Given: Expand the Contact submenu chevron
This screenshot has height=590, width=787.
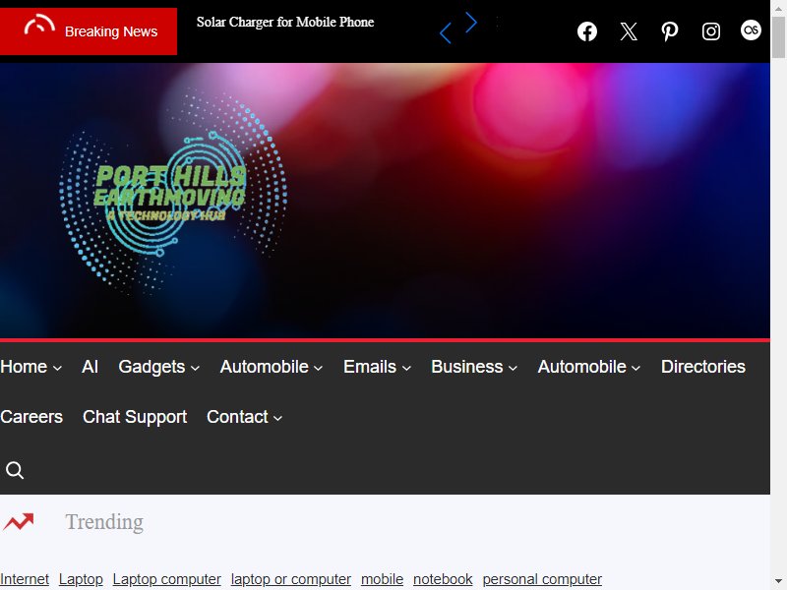Looking at the screenshot, I should (x=278, y=419).
